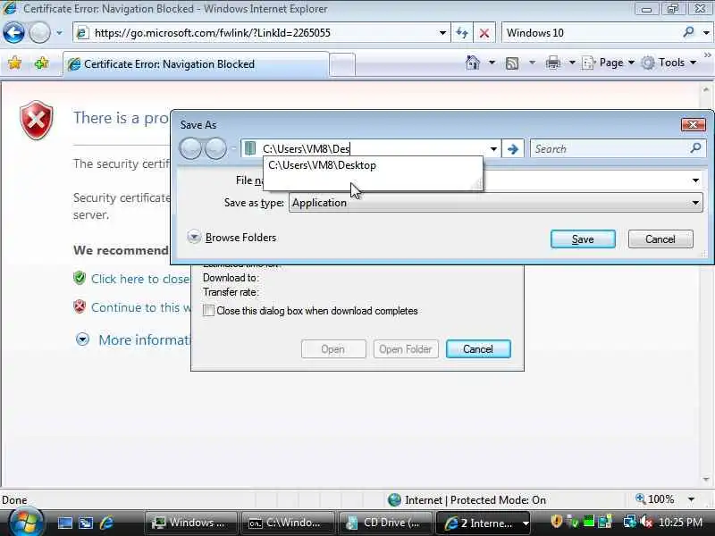715x536 pixels.
Task: Click the RSS feeds icon
Action: coord(512,63)
